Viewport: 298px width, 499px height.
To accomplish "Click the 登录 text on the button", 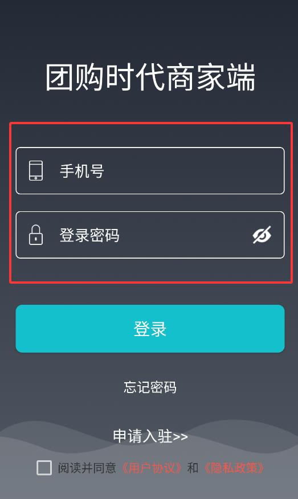I will [150, 329].
